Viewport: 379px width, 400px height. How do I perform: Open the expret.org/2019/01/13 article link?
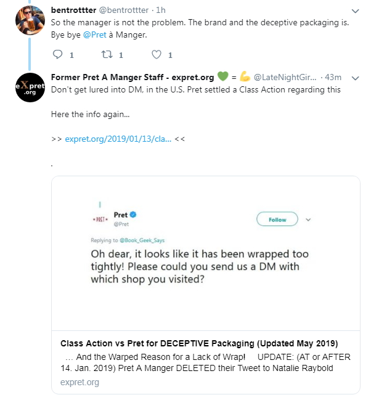pos(118,139)
